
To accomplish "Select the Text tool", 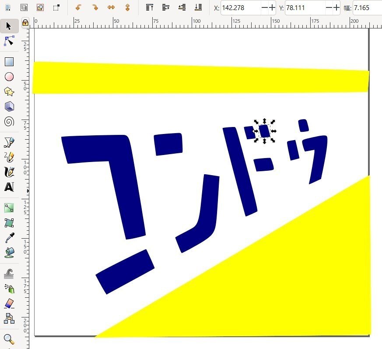I will (x=9, y=187).
